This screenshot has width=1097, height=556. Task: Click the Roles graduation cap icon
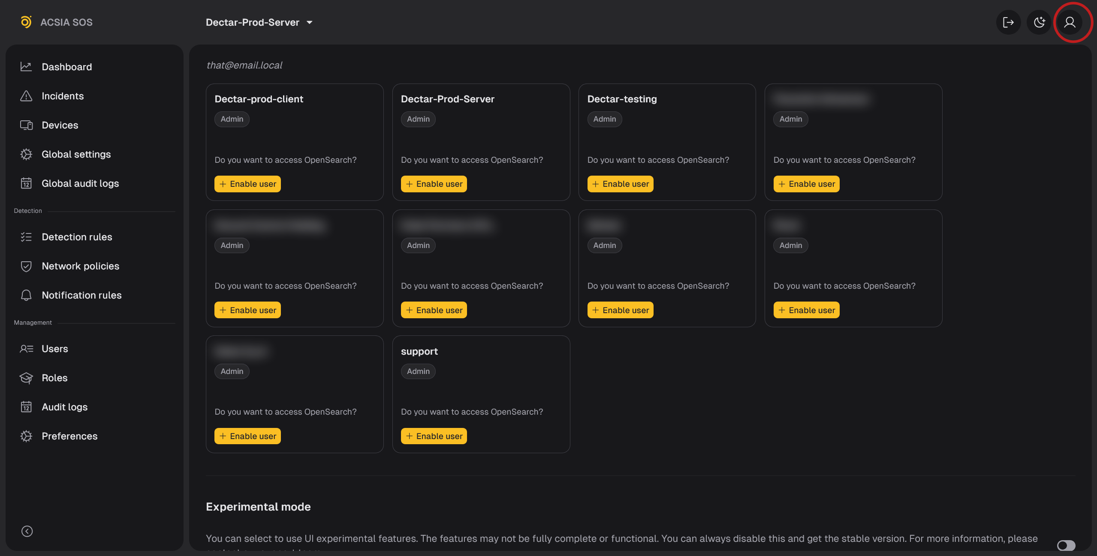[26, 378]
